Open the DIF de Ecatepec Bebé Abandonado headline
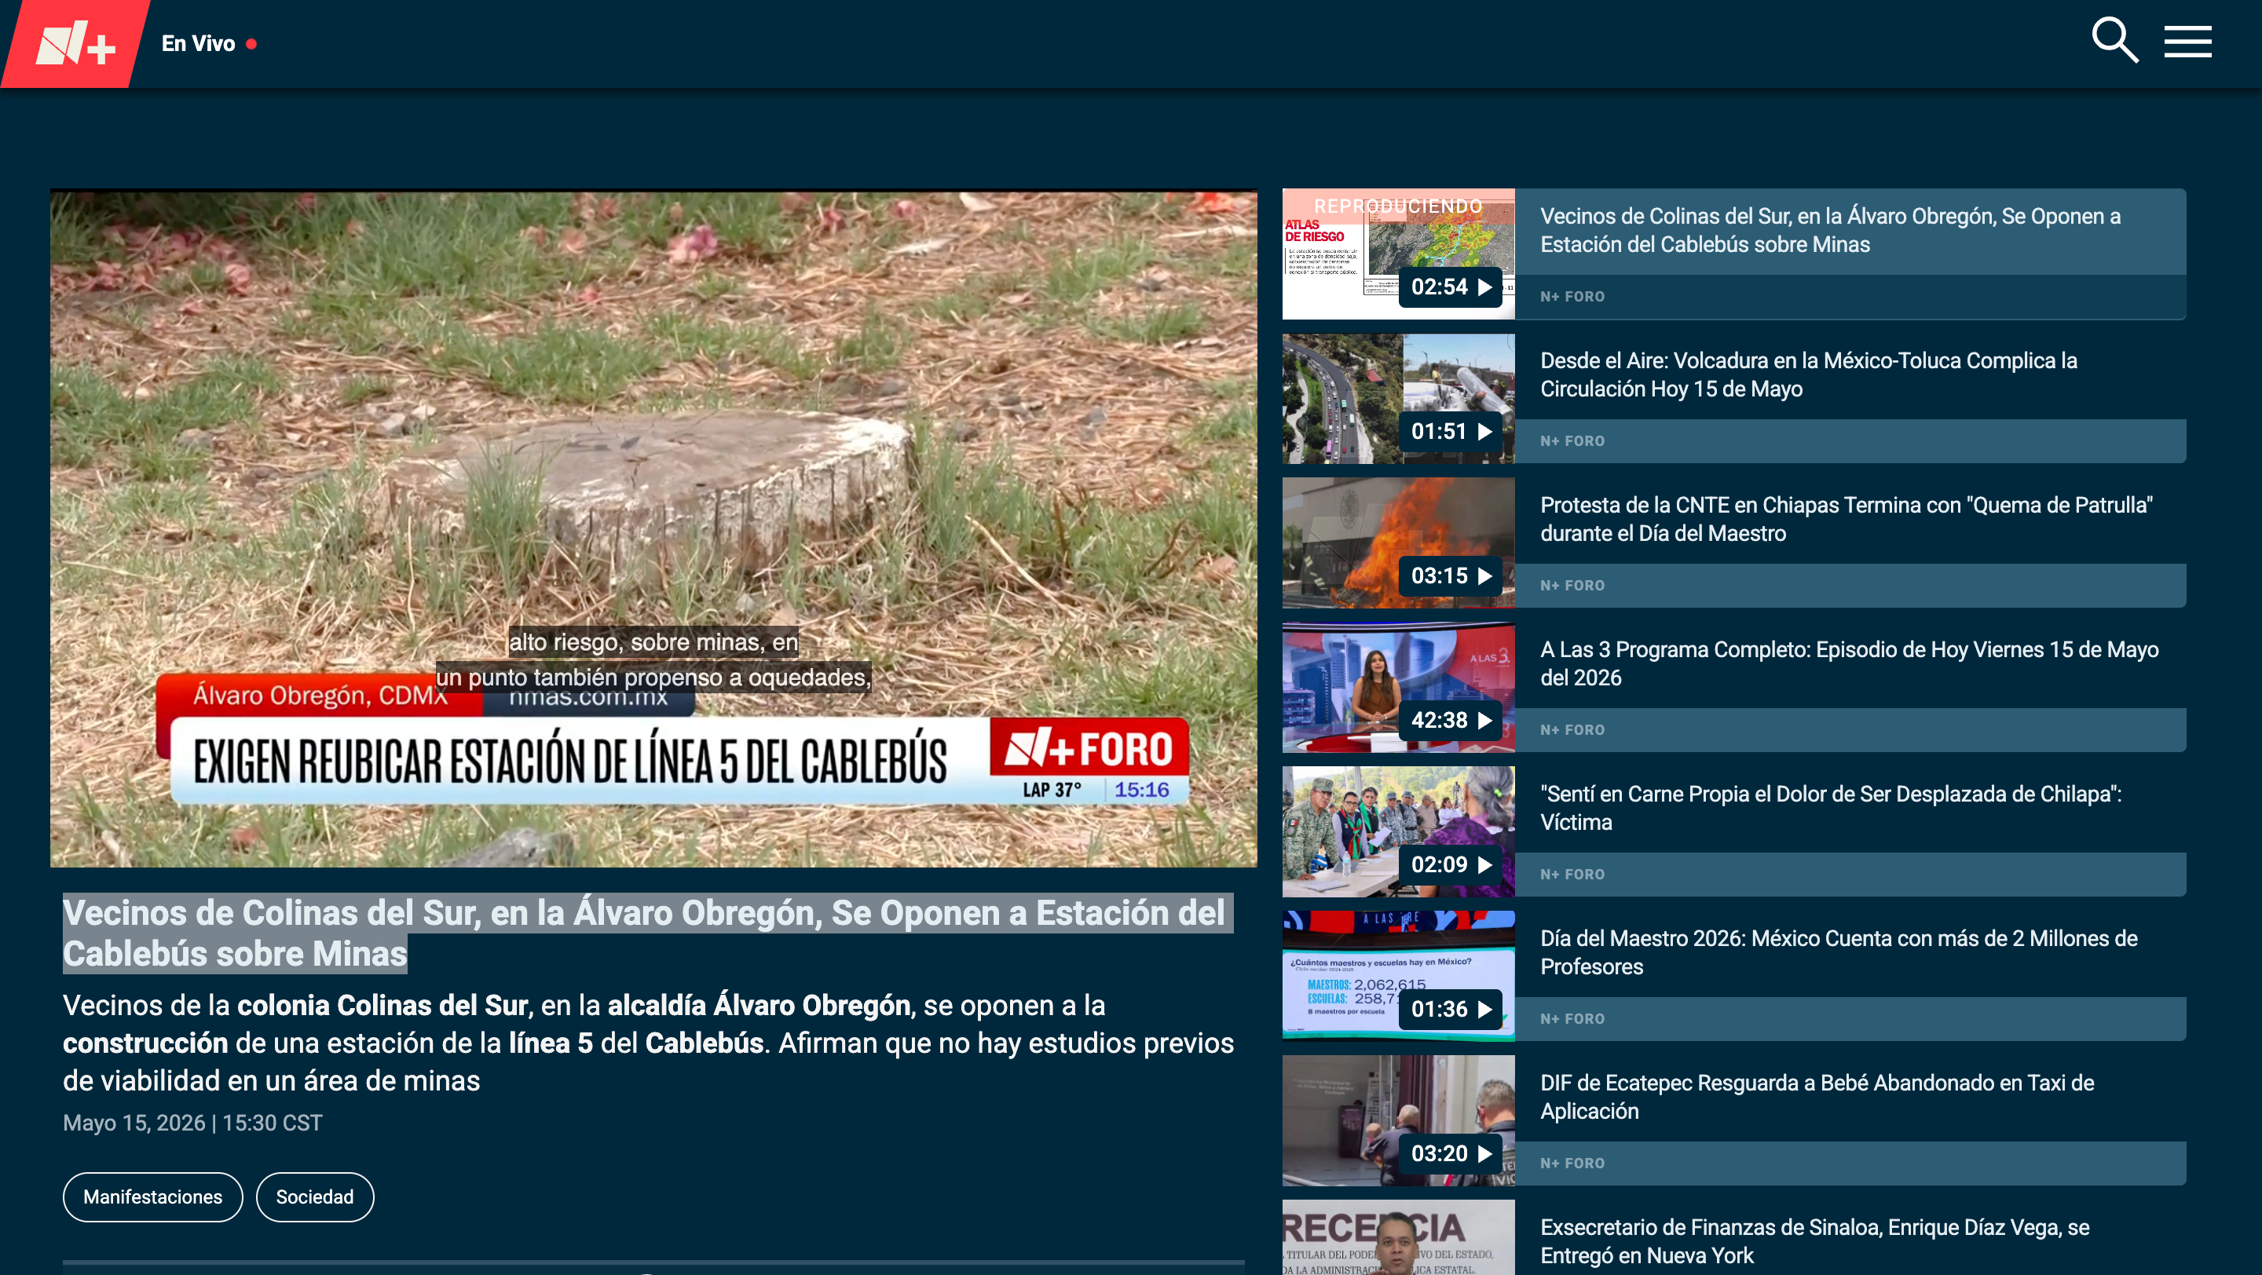2262x1275 pixels. [x=1817, y=1097]
